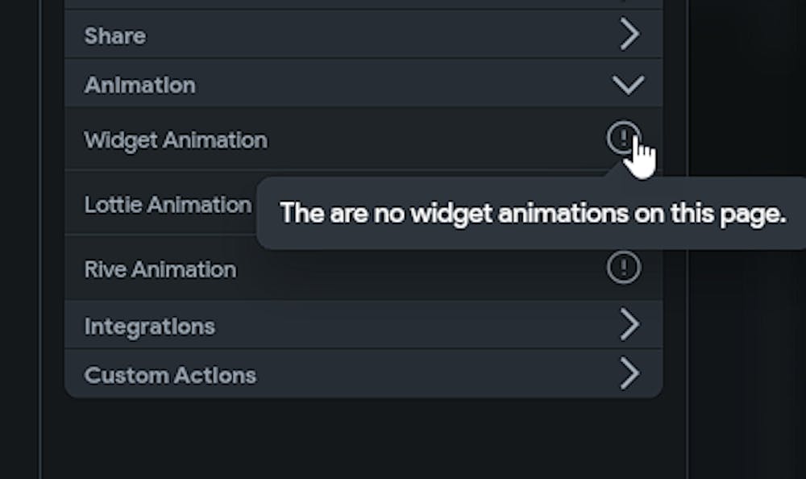Open the Share section header

click(x=115, y=36)
